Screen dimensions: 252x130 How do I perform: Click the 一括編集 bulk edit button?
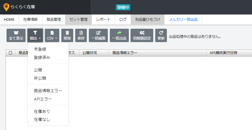click(x=98, y=36)
